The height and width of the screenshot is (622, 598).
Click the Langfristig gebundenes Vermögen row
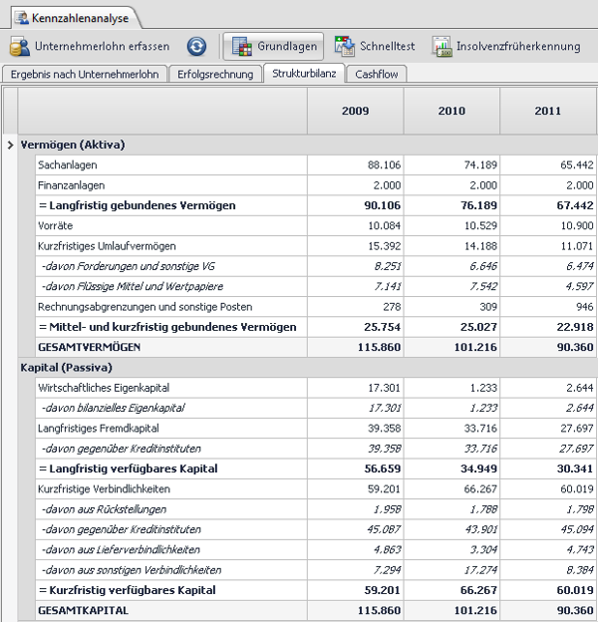pyautogui.click(x=316, y=205)
